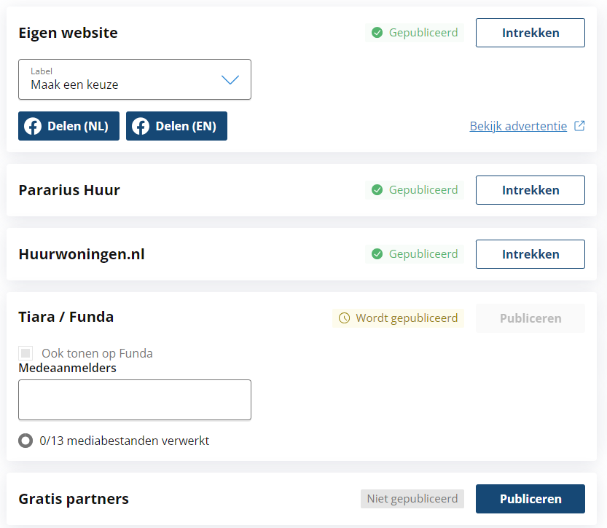Click green checkmark for Eigen website status
The width and height of the screenshot is (607, 528).
(x=377, y=33)
